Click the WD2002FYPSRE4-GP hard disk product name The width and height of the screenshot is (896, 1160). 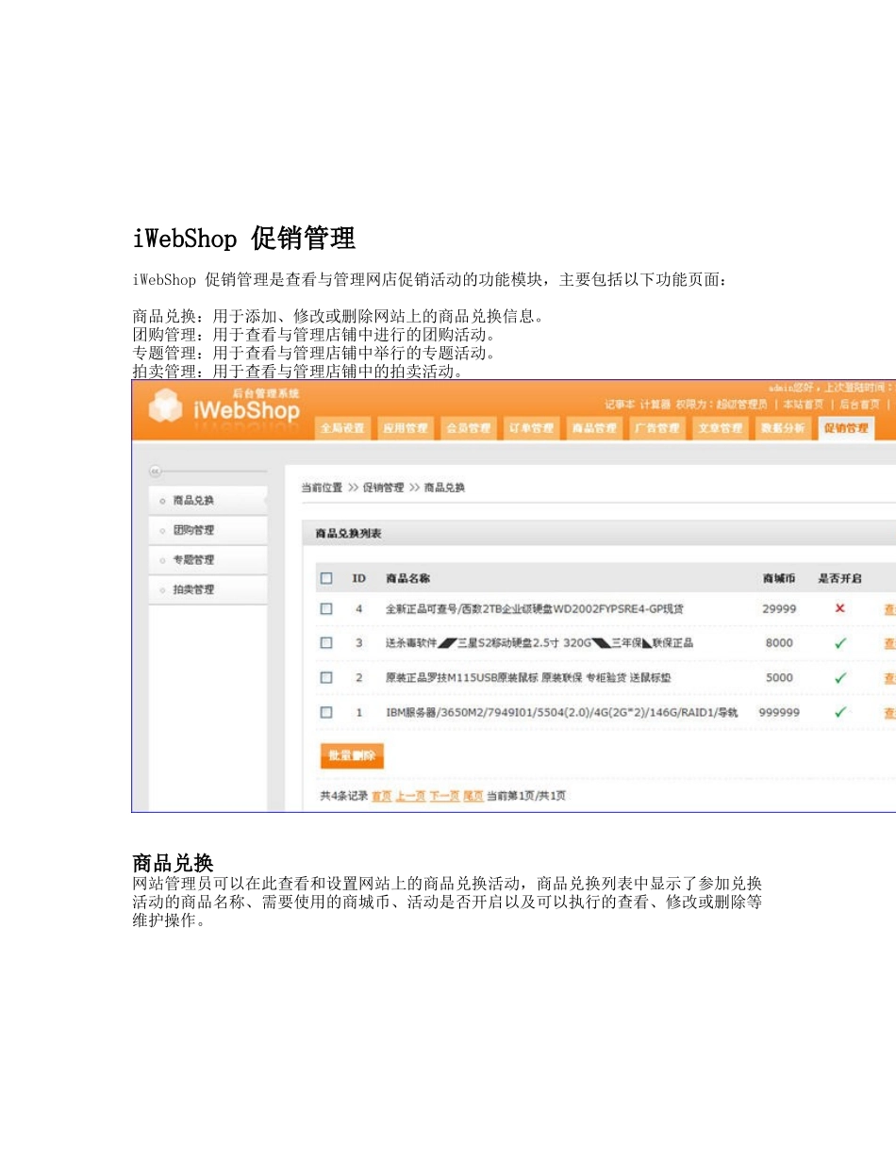[535, 609]
